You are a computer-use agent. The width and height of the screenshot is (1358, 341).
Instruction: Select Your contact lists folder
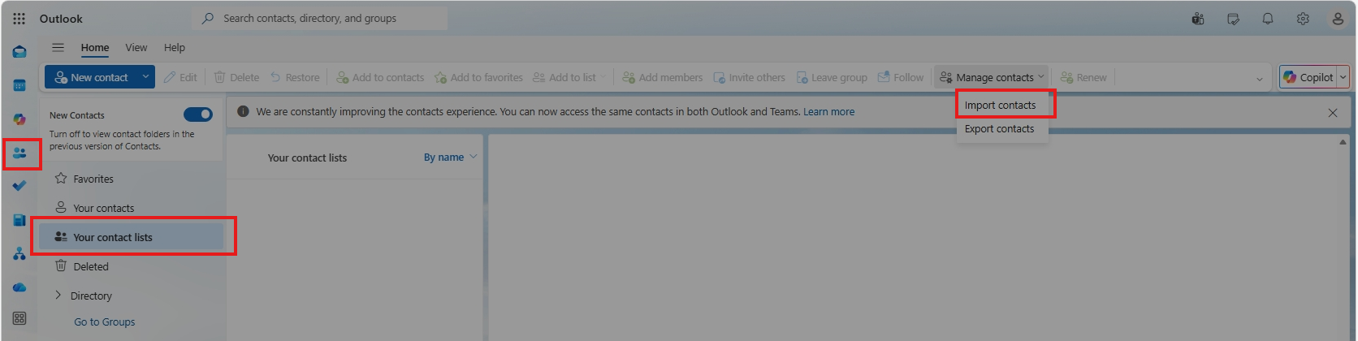(131, 237)
